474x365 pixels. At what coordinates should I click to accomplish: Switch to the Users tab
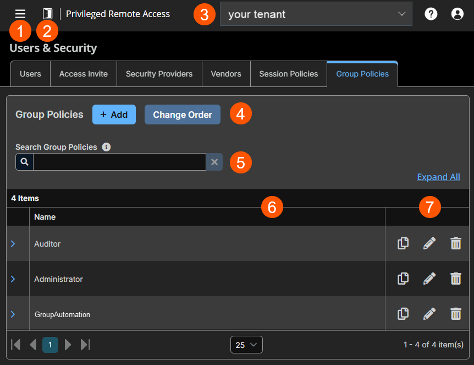coord(30,73)
